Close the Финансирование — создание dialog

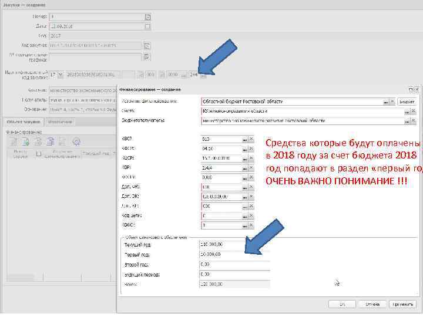point(417,89)
